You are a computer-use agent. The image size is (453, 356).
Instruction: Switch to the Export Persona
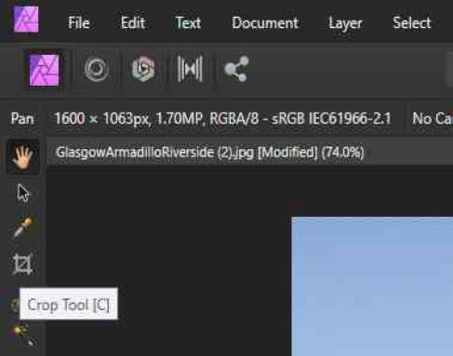pos(236,69)
